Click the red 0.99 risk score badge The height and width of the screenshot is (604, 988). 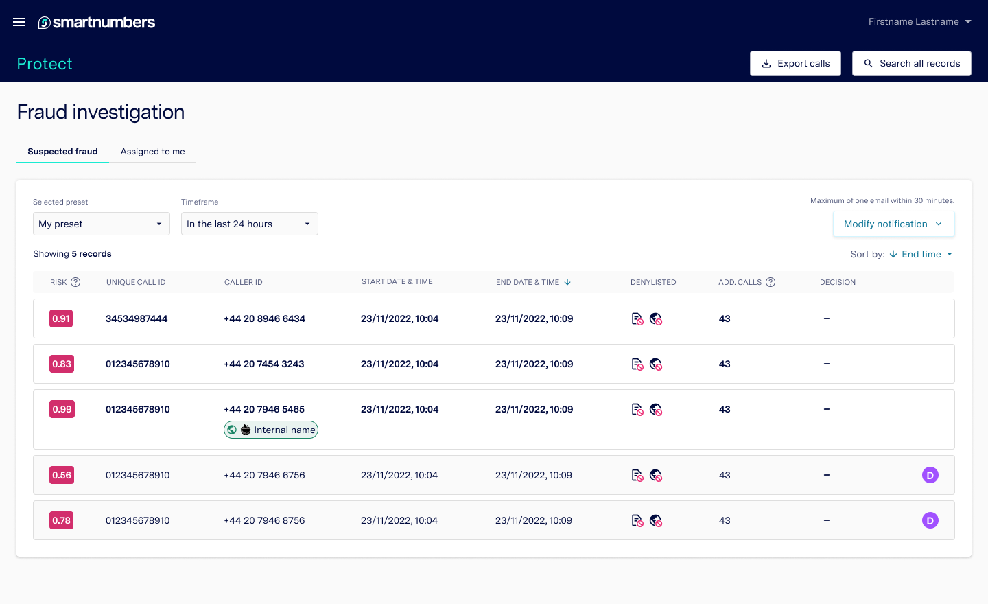[x=61, y=408]
